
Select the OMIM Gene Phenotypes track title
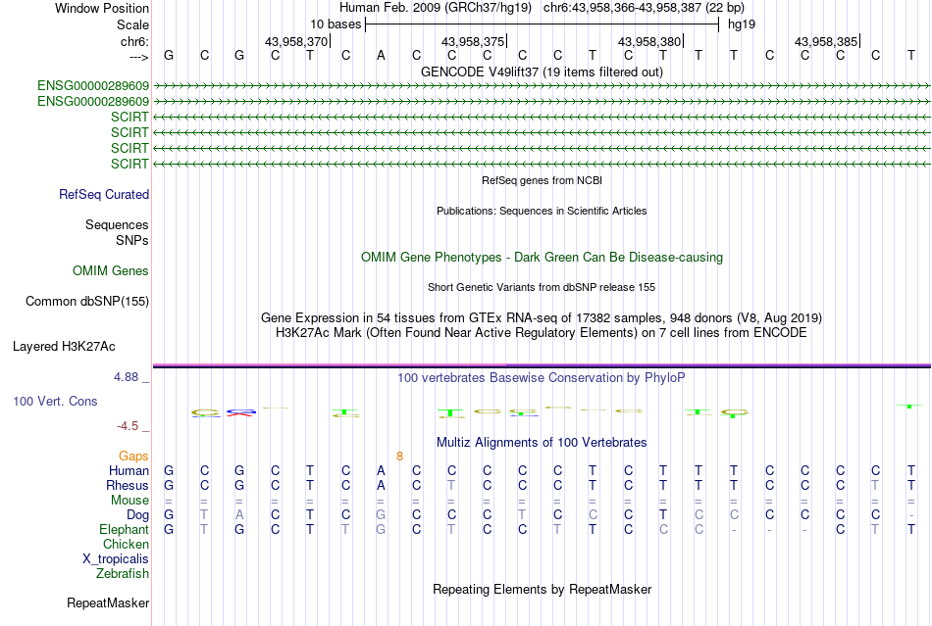tap(543, 258)
